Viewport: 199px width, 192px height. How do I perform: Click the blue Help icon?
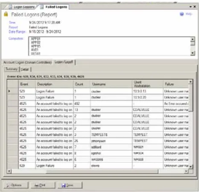(x=181, y=14)
